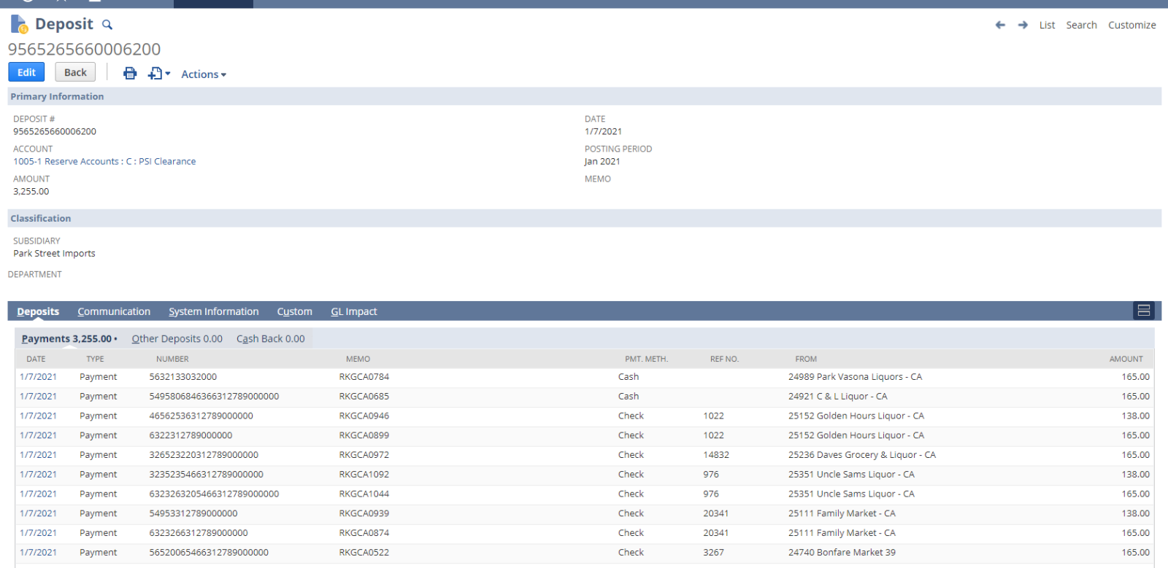Open the new document dropdown icon

(158, 73)
